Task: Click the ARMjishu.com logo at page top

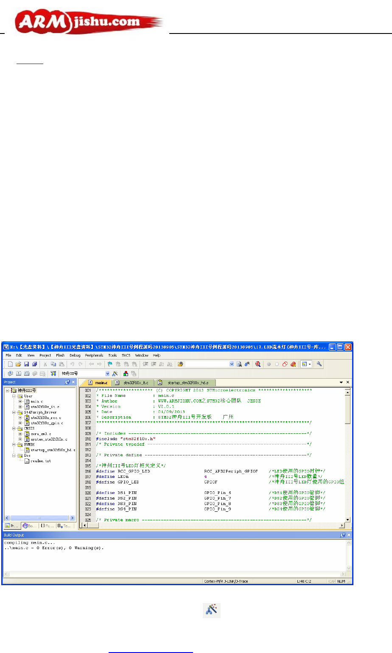Action: [89, 21]
